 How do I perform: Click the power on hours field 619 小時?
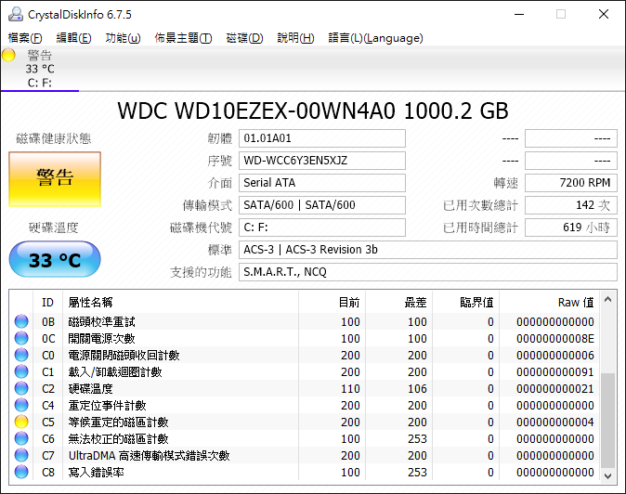[571, 227]
